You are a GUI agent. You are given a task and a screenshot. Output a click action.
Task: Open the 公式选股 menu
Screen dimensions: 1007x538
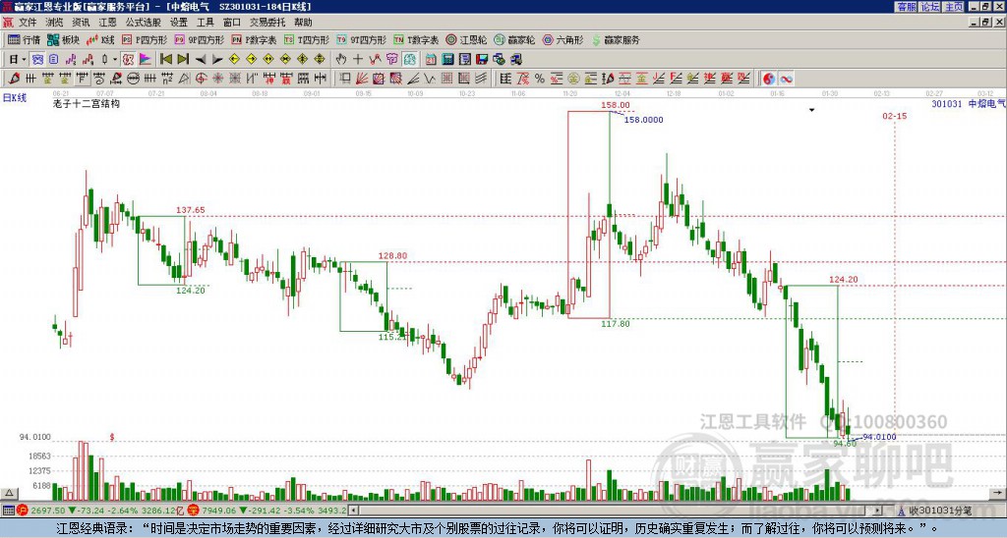(x=143, y=22)
